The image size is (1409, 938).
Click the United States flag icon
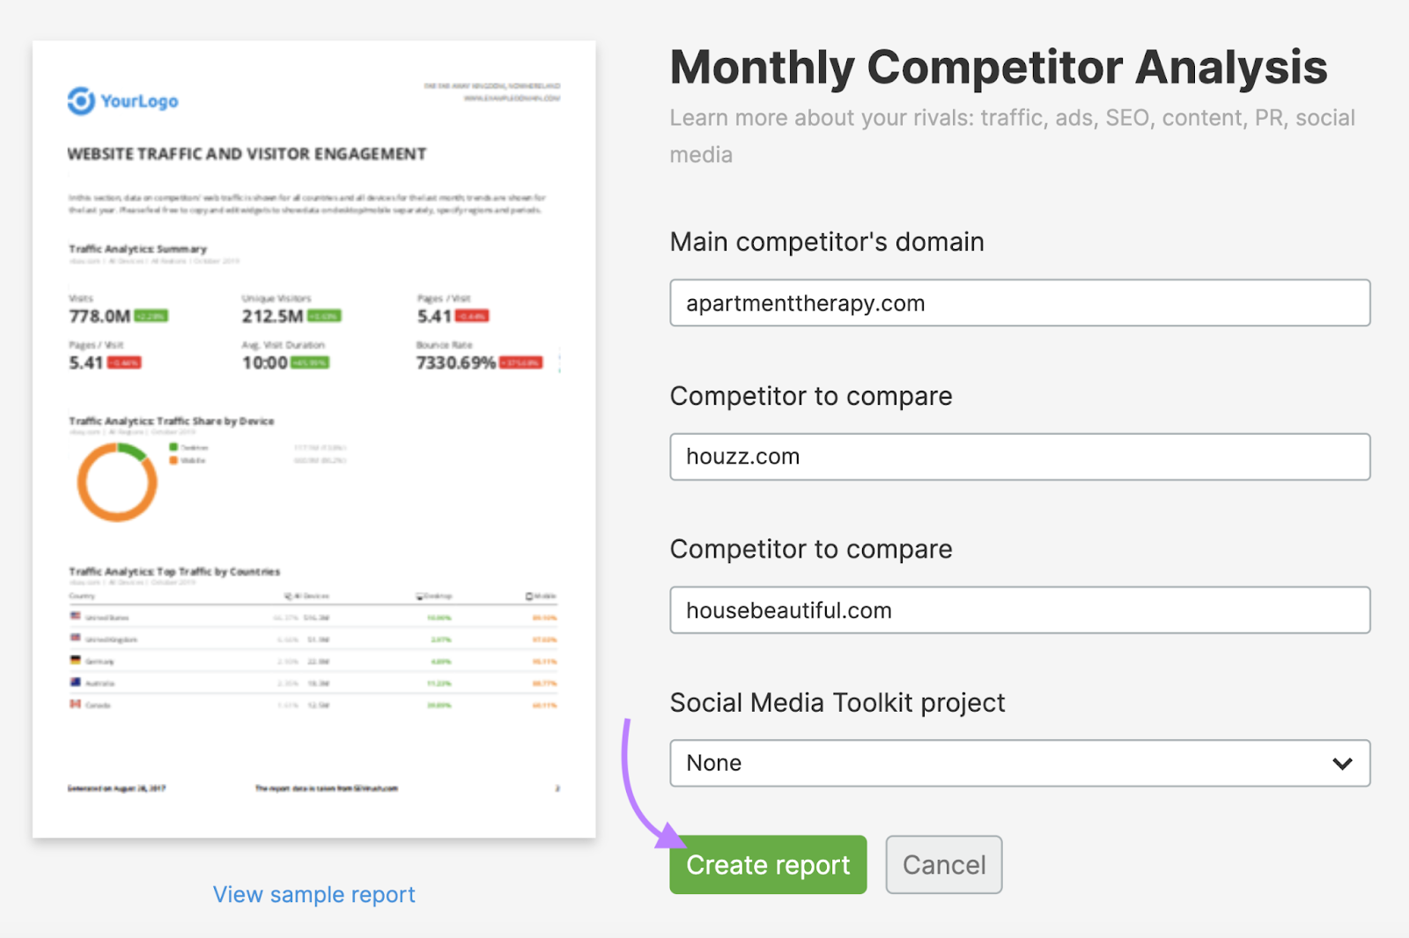tap(76, 616)
